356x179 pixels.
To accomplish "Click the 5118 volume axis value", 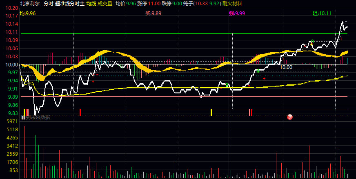I will click(13, 130).
